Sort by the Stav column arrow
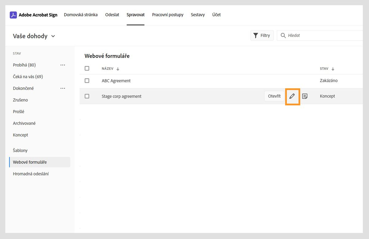The image size is (369, 239). pos(333,69)
